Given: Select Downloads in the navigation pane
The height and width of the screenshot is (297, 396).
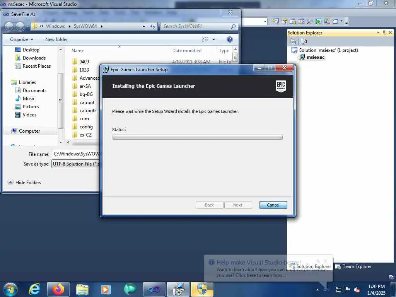Looking at the screenshot, I should click(x=30, y=58).
